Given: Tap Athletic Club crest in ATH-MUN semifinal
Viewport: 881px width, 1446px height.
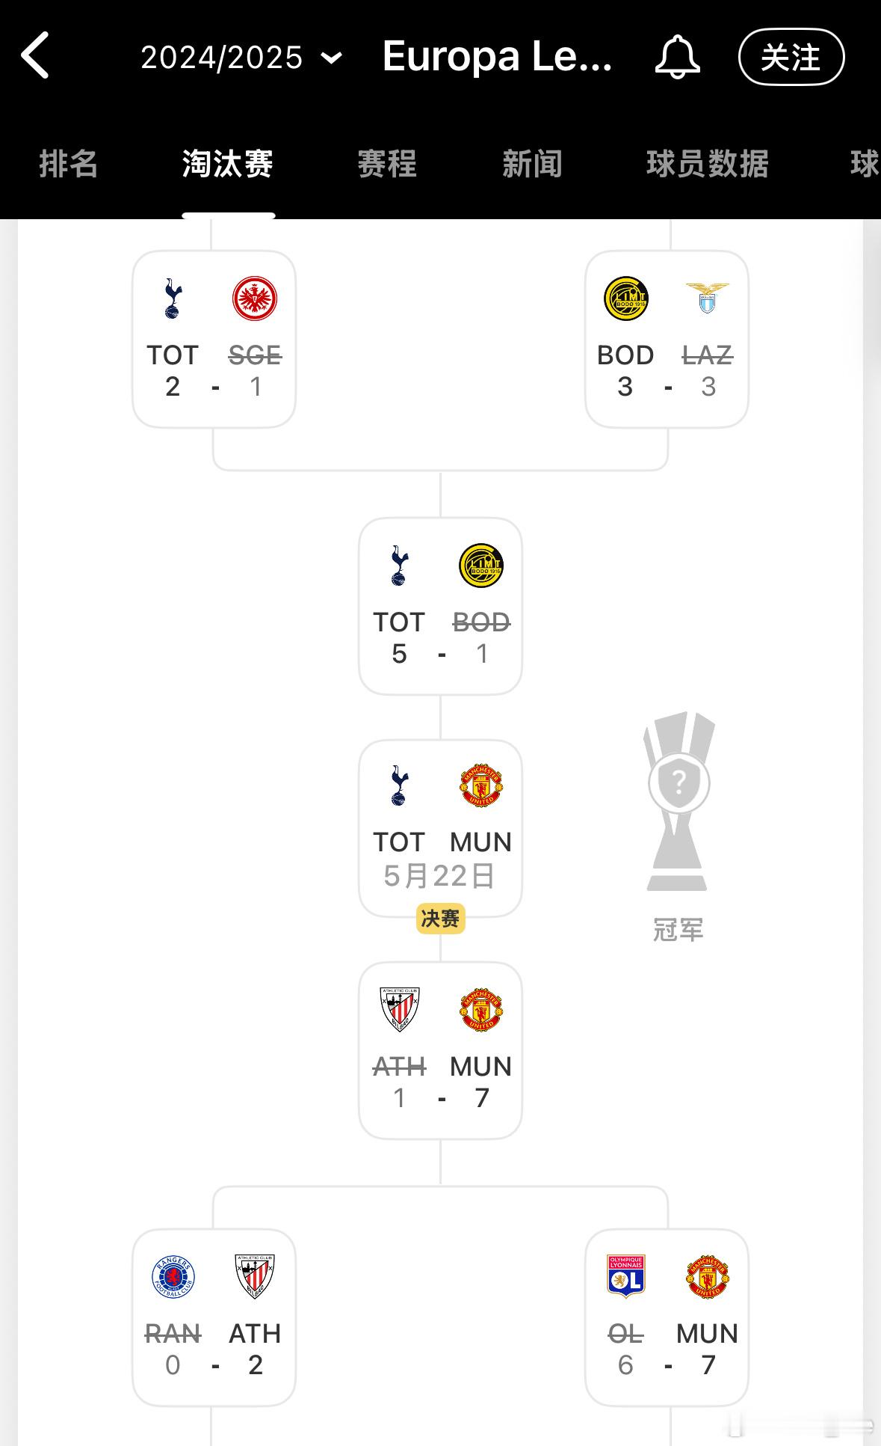Looking at the screenshot, I should [x=400, y=1010].
